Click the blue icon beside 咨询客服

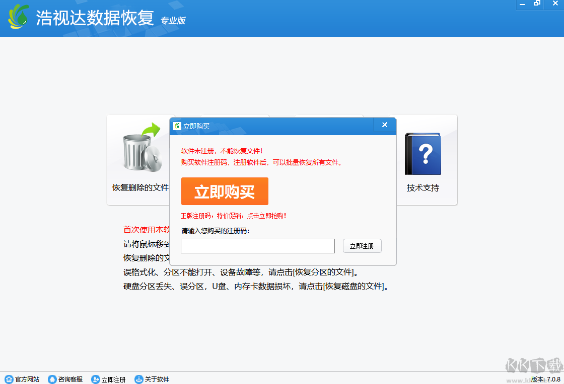pos(52,379)
